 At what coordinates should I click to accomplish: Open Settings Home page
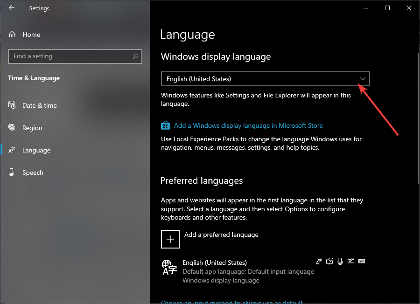coord(31,35)
